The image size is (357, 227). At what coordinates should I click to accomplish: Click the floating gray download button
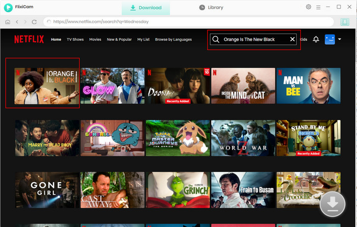333,204
